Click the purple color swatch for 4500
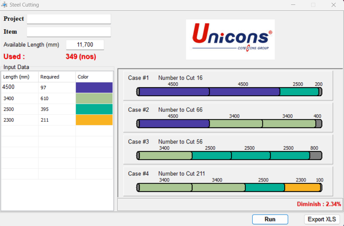 coord(94,88)
